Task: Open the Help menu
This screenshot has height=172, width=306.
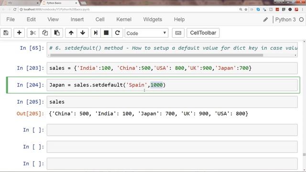Action: coord(179,20)
